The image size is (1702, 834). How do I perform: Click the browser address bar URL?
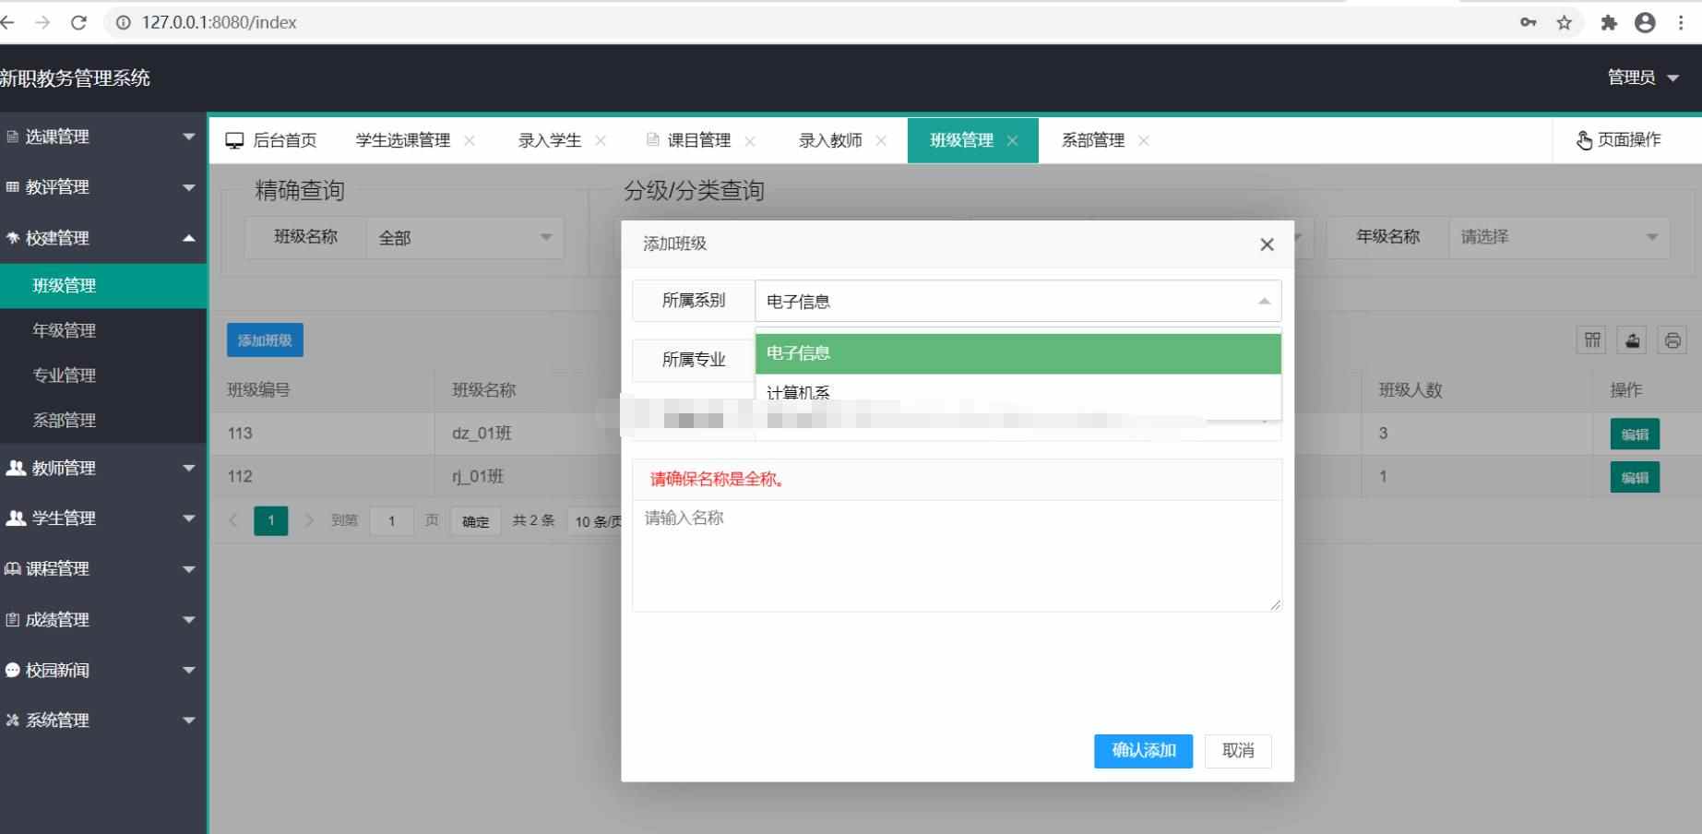(219, 22)
